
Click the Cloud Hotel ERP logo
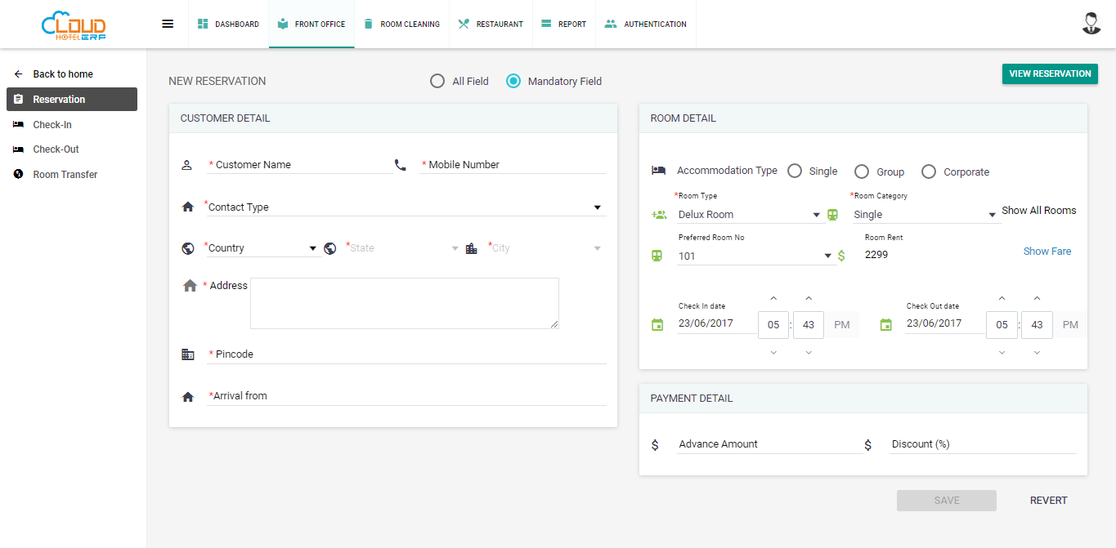click(x=74, y=25)
